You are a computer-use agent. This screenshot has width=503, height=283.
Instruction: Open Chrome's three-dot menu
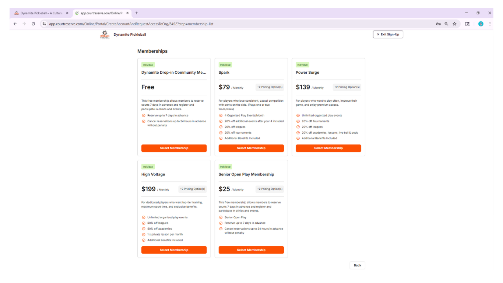coord(490,24)
